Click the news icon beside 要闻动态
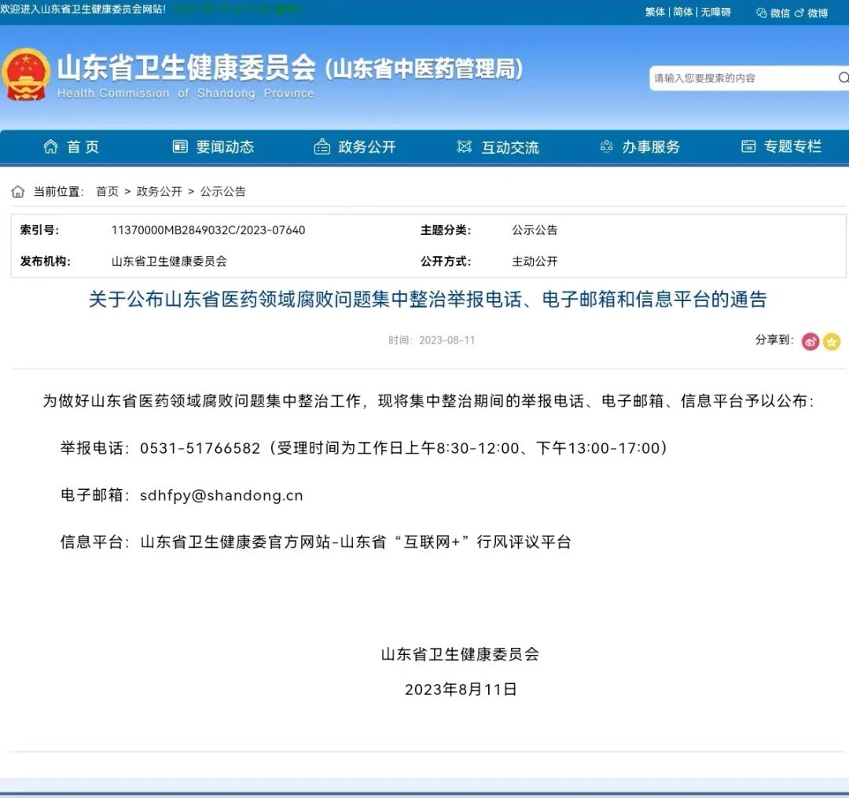Viewport: 849px width, 798px height. pos(180,147)
